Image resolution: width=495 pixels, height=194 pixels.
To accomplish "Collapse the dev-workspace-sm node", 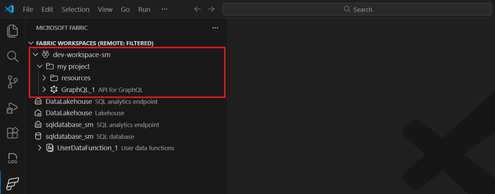I will point(35,55).
